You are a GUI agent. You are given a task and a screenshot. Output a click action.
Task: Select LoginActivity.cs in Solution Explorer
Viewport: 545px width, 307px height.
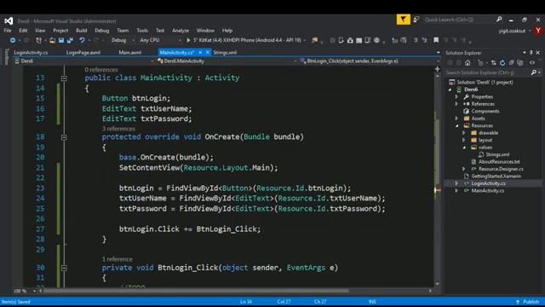point(488,183)
